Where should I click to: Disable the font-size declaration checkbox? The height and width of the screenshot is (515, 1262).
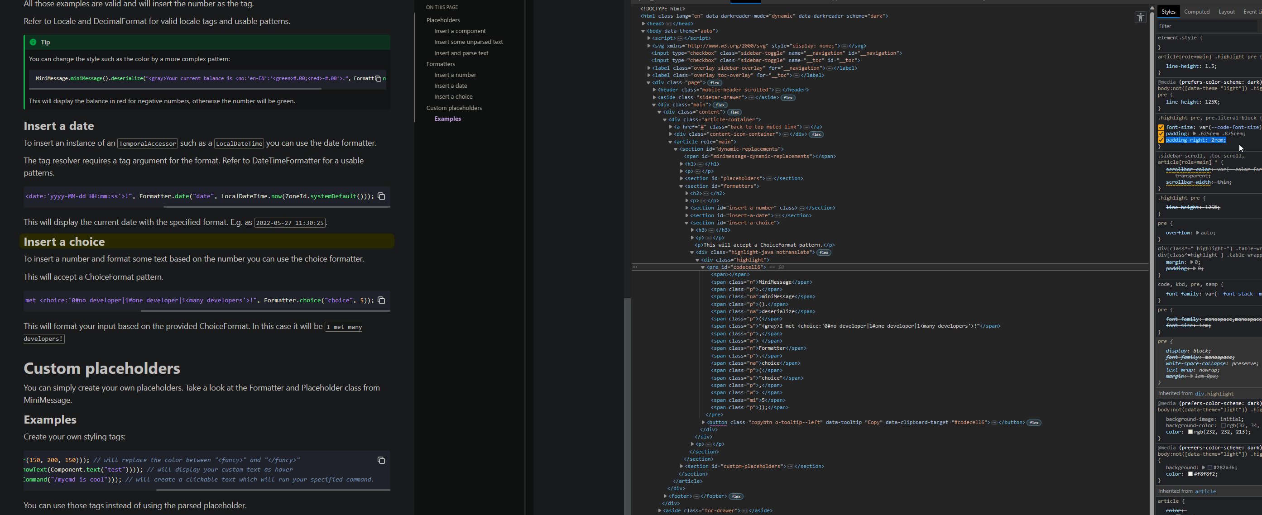1161,127
